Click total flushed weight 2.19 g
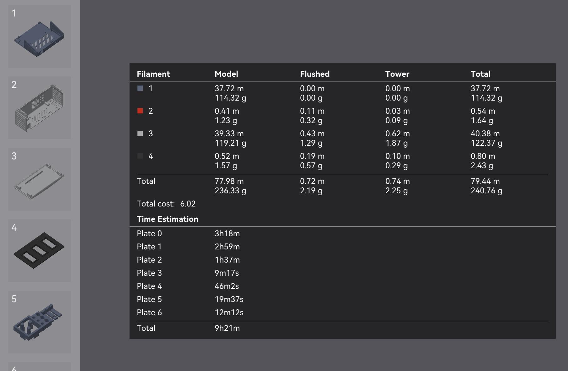 (311, 191)
